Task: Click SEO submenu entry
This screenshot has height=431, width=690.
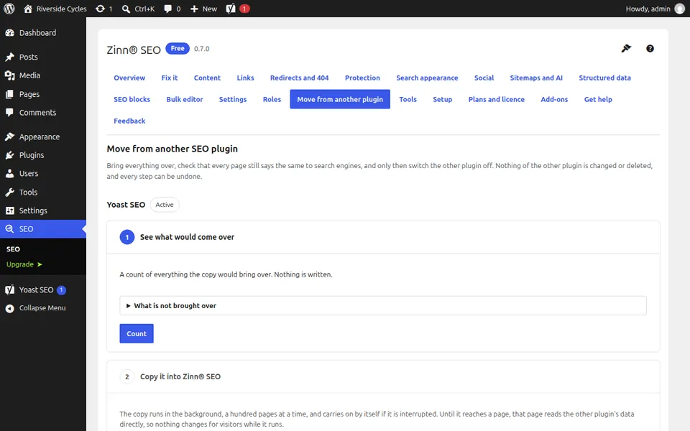Action: [x=13, y=249]
